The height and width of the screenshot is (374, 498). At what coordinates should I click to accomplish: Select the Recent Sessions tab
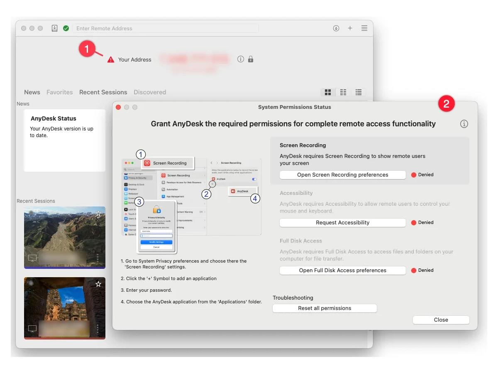tap(103, 92)
